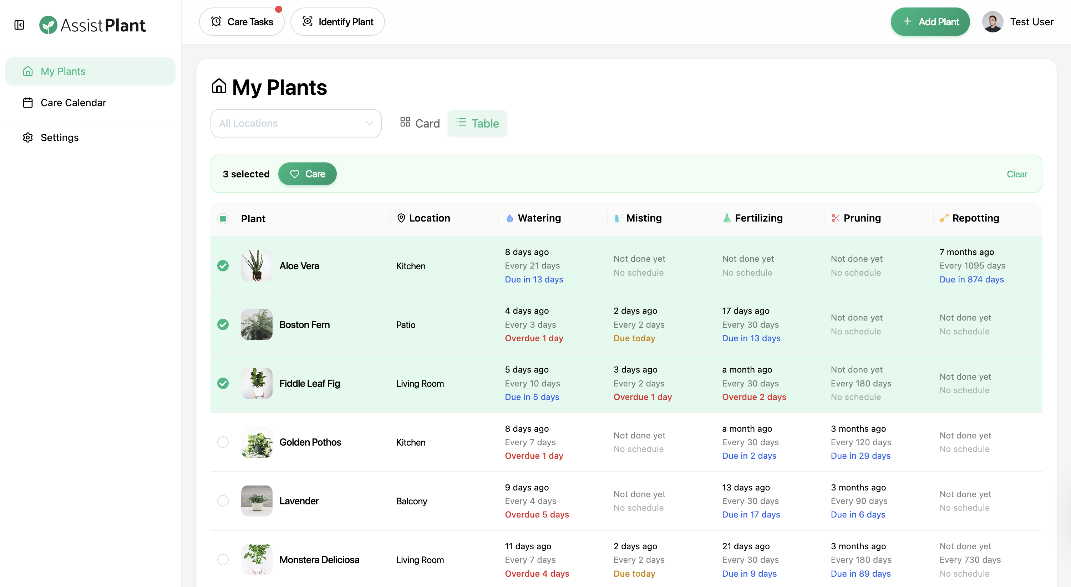Click Boston Fern's Patio location cell
Viewport: 1071px width, 587px height.
coord(405,324)
